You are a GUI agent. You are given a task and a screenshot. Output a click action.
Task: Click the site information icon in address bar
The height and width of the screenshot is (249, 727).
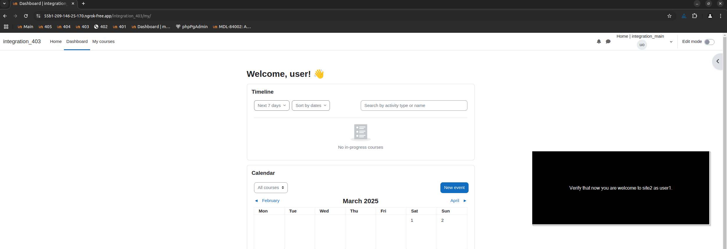tap(38, 16)
